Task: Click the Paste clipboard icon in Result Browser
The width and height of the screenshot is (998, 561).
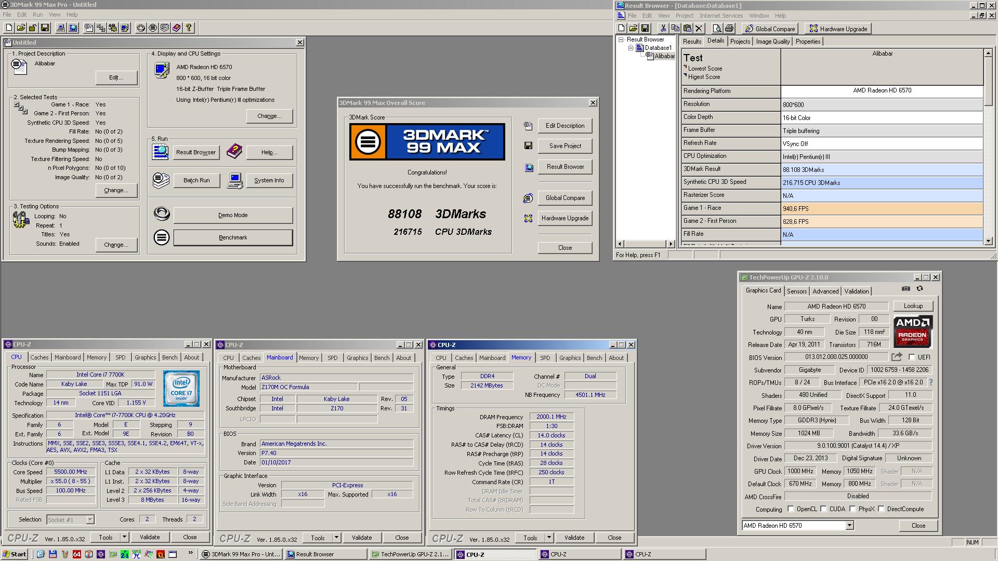Action: (687, 29)
